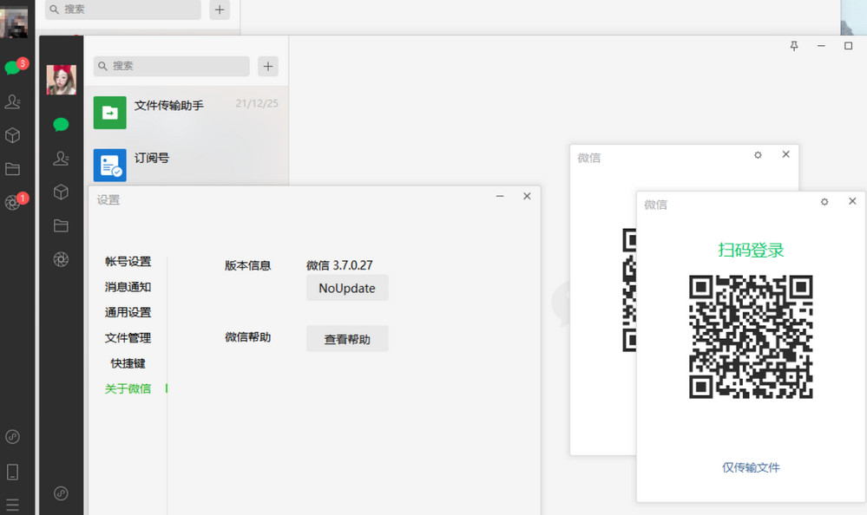Click 21/12/25 date on 文件传输助手 row
The width and height of the screenshot is (867, 515).
click(257, 103)
